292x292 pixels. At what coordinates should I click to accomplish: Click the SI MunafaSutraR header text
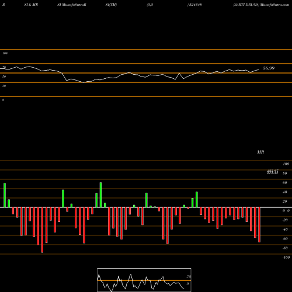pyautogui.click(x=72, y=5)
